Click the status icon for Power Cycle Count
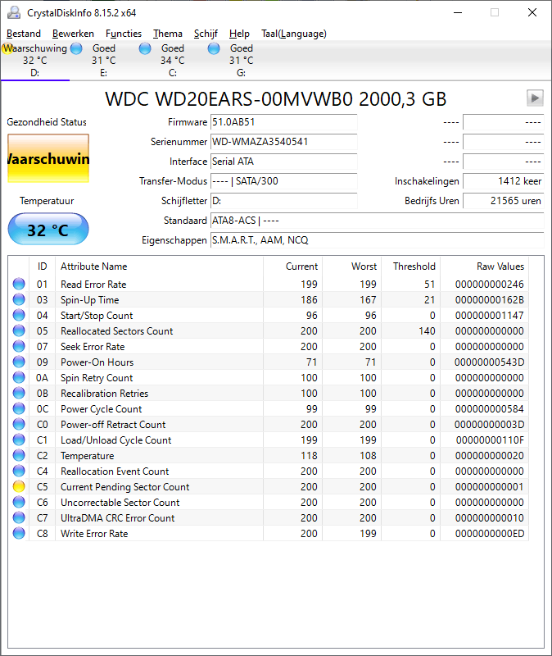The width and height of the screenshot is (552, 656). (19, 408)
